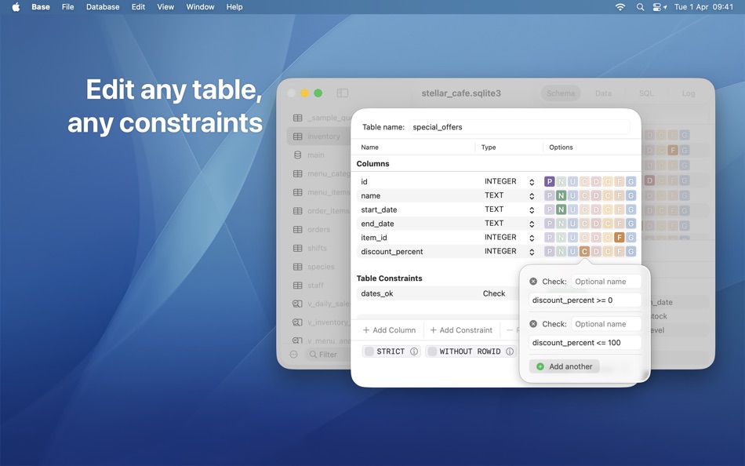Screen dimensions: 745x466
Task: Click the inventory table icon in the sidebar
Action: coord(300,136)
